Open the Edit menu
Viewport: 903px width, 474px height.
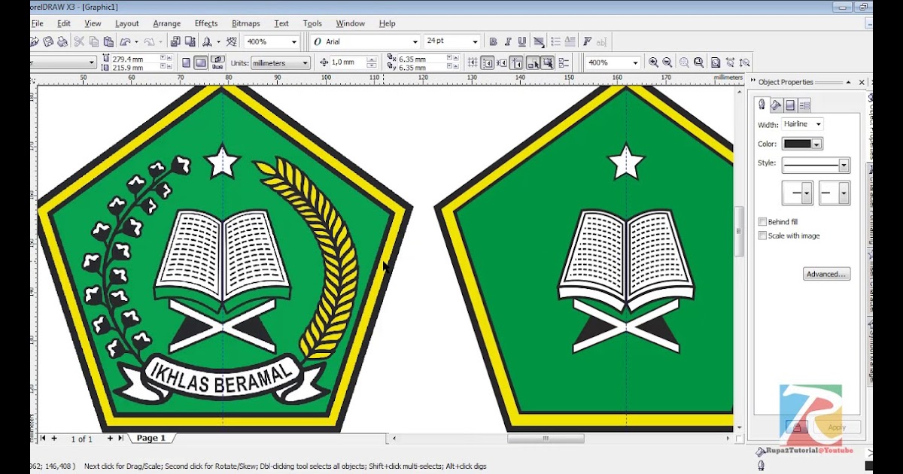pos(64,23)
